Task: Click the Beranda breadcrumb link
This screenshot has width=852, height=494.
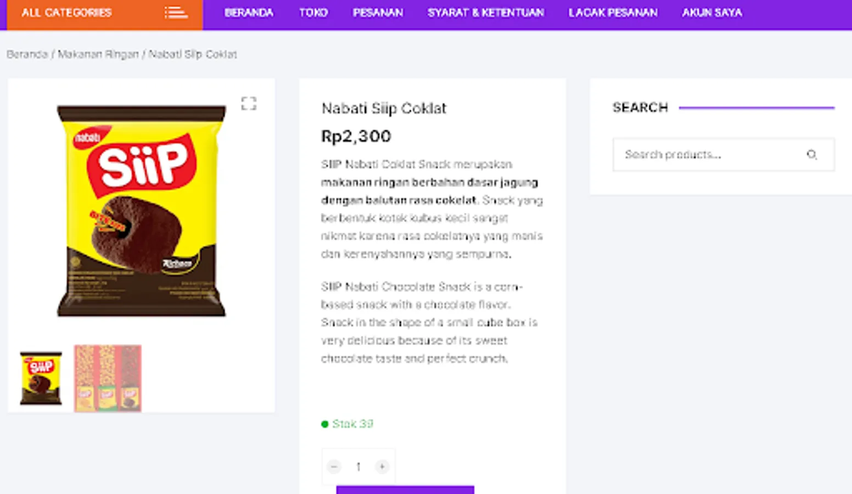Action: pyautogui.click(x=27, y=54)
